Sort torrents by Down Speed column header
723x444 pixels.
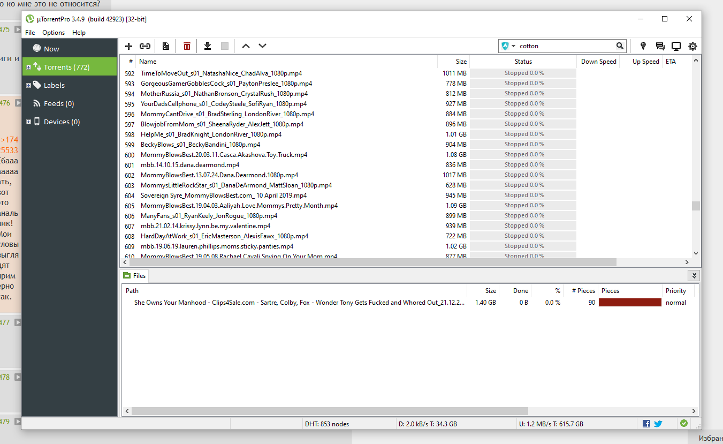click(x=598, y=62)
